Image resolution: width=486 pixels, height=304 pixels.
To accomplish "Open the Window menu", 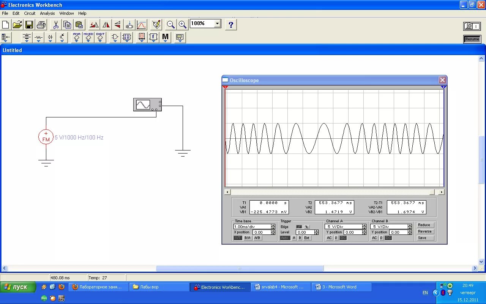I will click(x=67, y=13).
